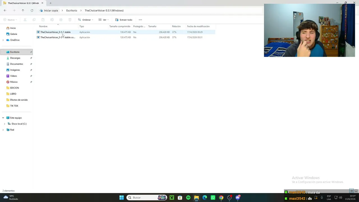Open Descargas in the sidebar
This screenshot has width=359, height=202.
pos(15,58)
